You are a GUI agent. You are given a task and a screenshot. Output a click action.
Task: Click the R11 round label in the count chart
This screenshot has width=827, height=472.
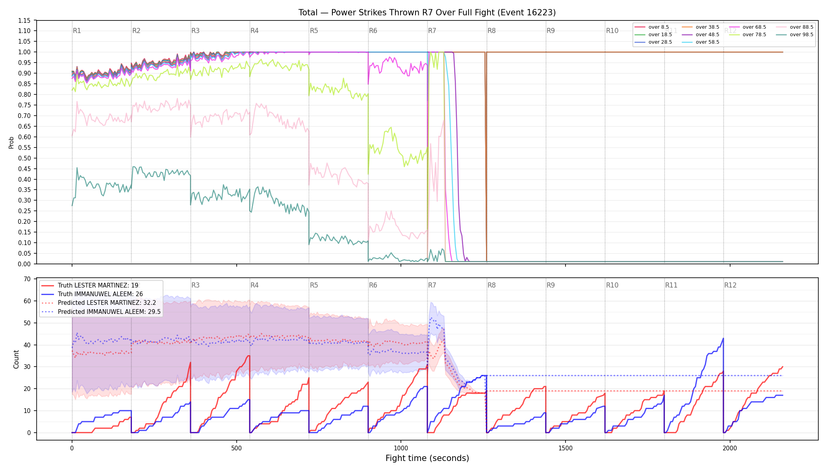tap(671, 285)
